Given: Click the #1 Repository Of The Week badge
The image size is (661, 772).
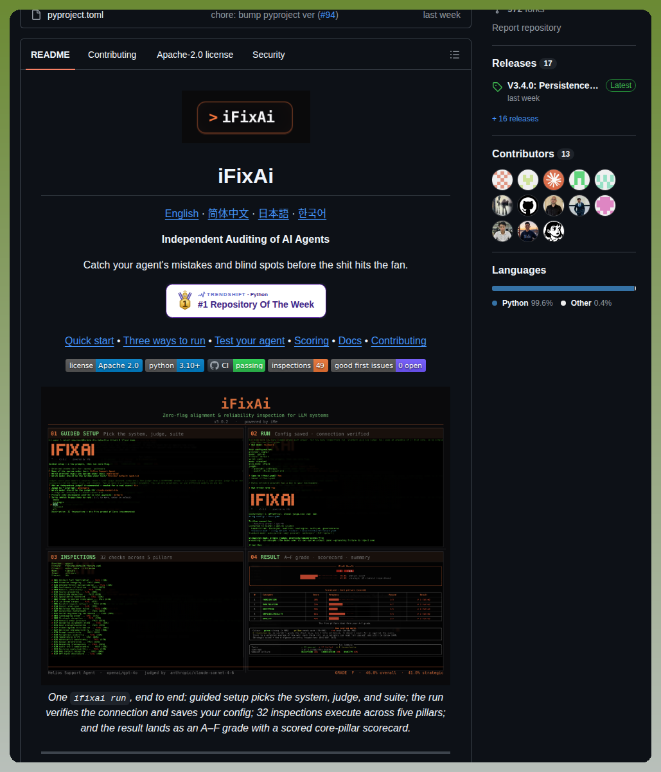Looking at the screenshot, I should point(245,301).
